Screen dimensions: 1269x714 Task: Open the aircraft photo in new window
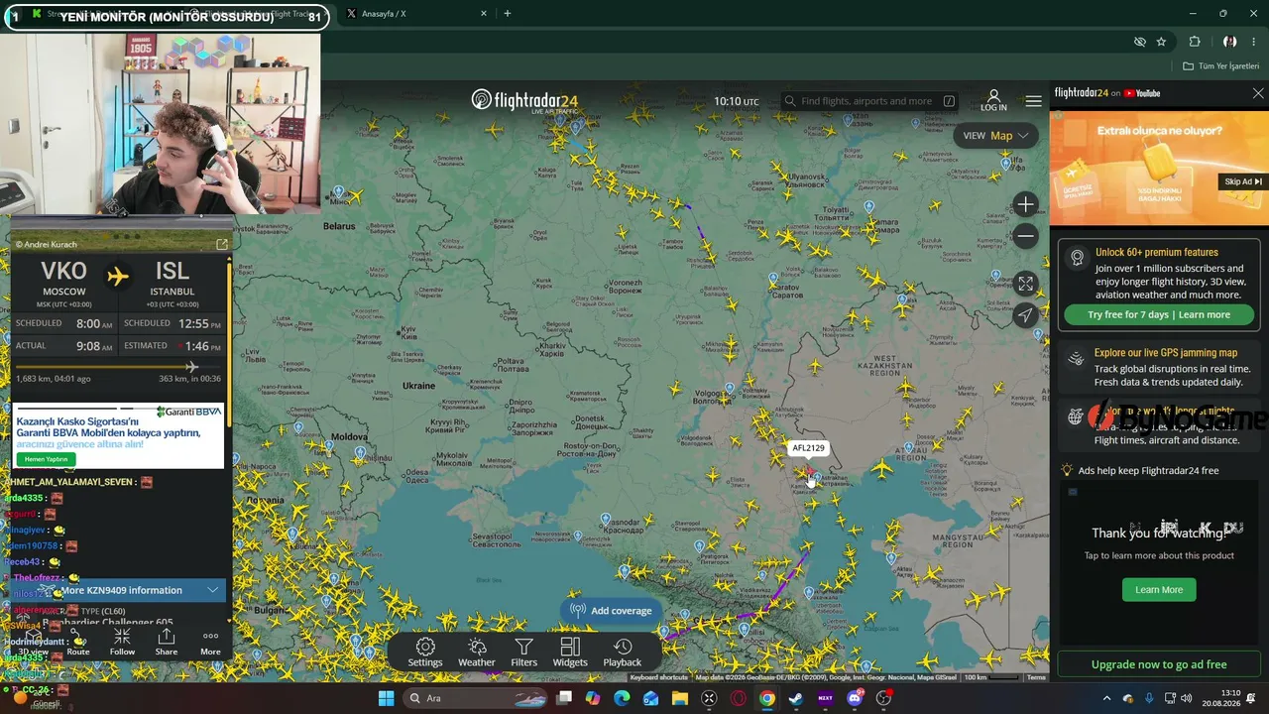222,244
